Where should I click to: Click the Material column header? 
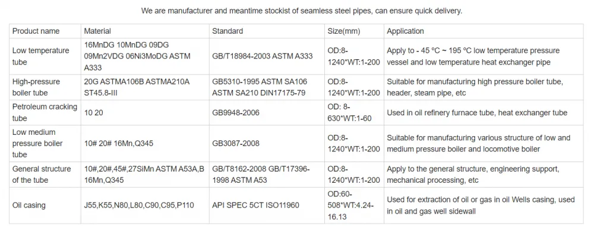[145, 31]
